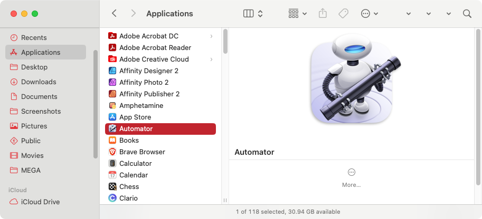Select the Calendar app
Screen dimensions: 482x219
pos(160,175)
